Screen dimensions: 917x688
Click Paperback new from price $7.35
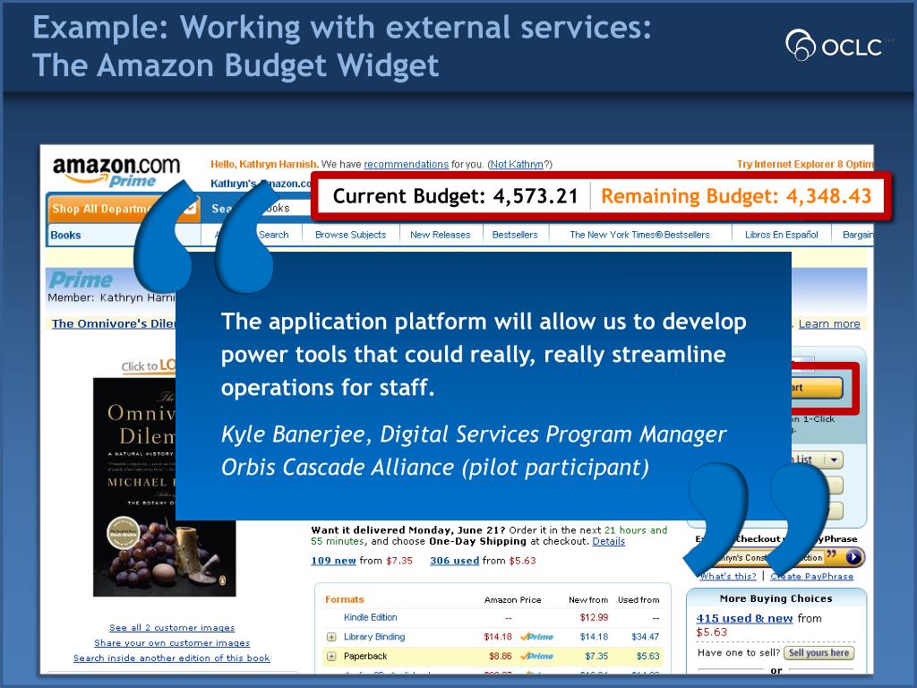tap(596, 656)
